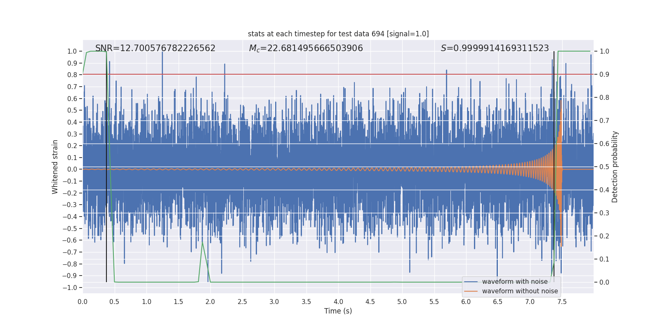Click blue line sample in the legend
Viewport: 660px width, 330px height.
471,282
